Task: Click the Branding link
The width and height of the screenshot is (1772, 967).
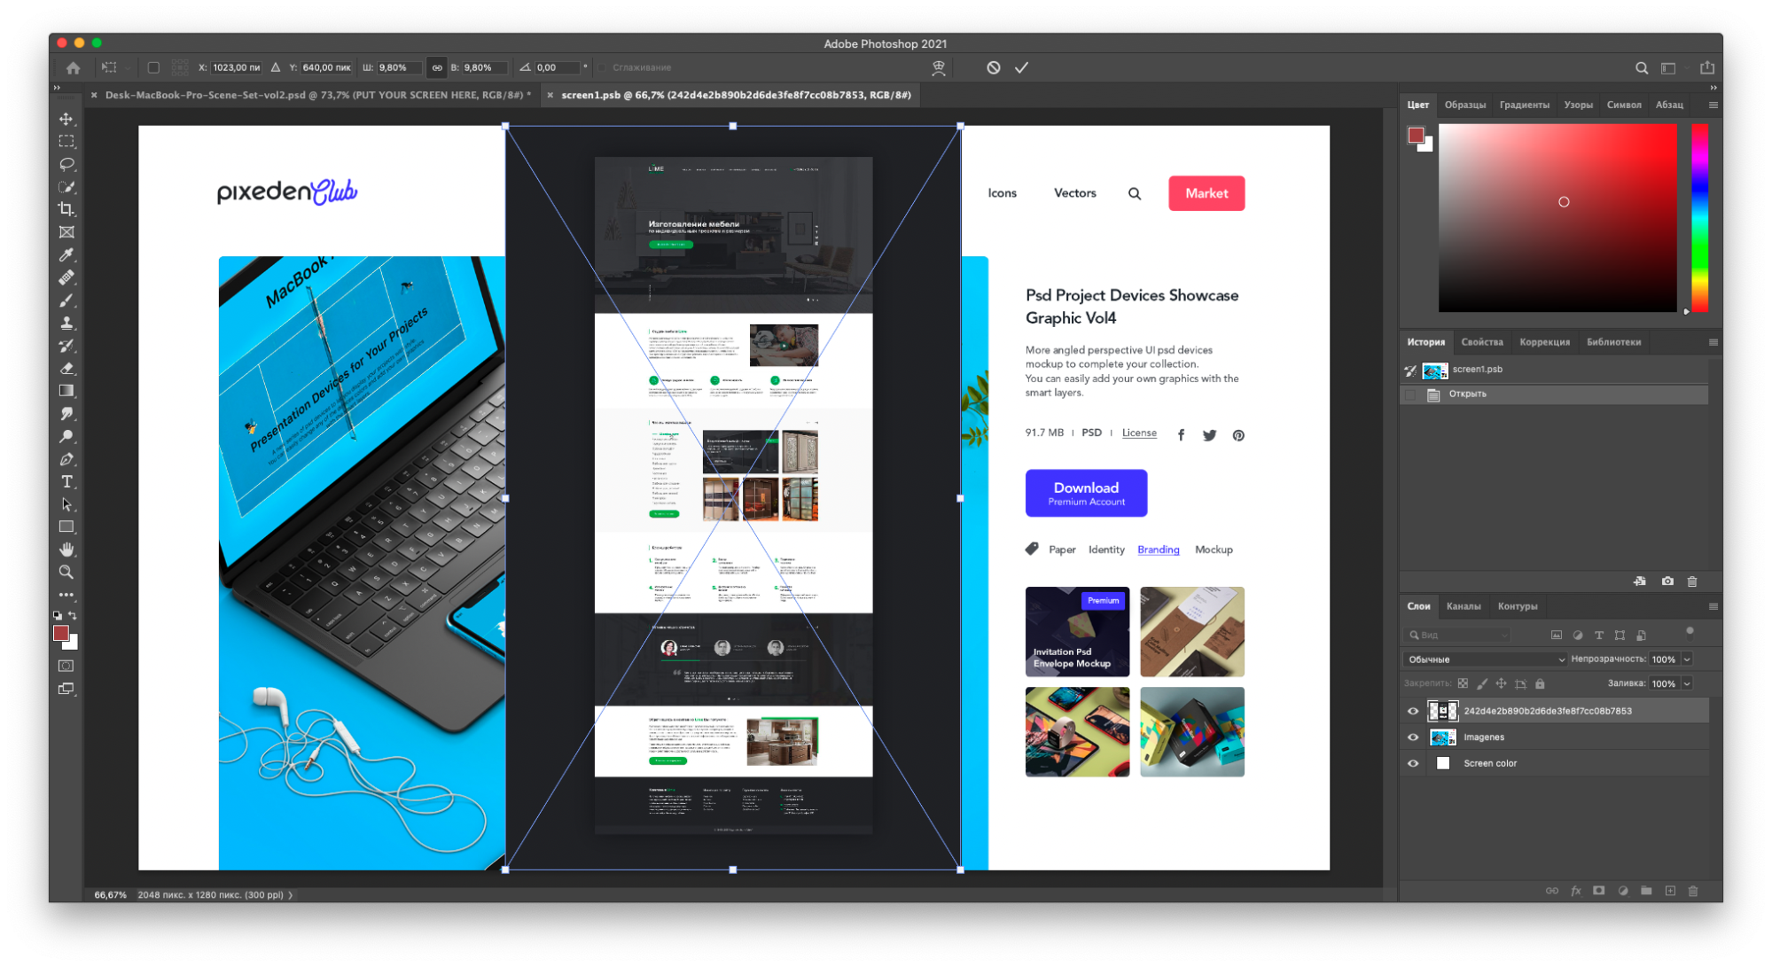Action: pos(1159,549)
